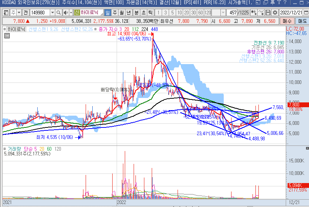Click the 112 moving average legend value
Image resolution: width=309 pixels, height=207 pixels.
(135, 29)
